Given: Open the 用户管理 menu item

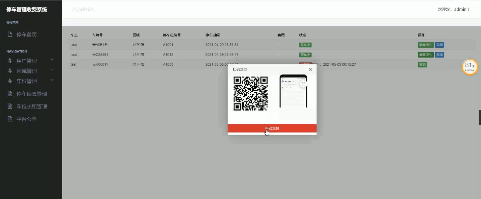Looking at the screenshot, I should [x=27, y=61].
